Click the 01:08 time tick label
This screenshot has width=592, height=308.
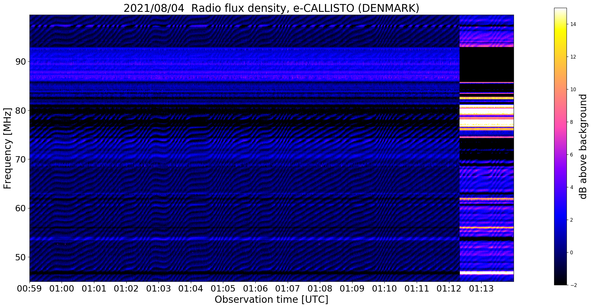(x=320, y=288)
